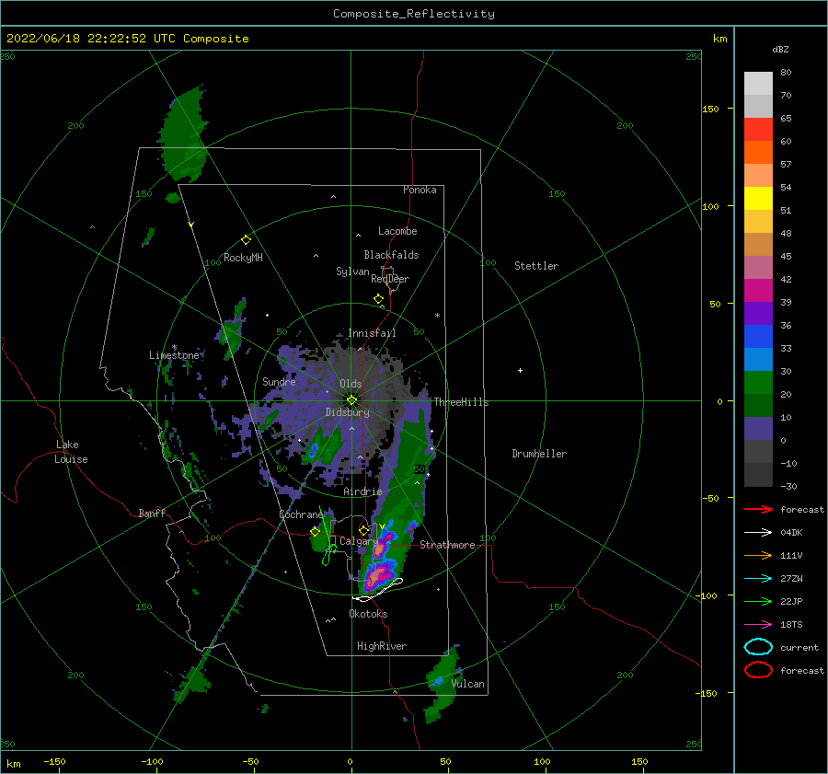The width and height of the screenshot is (828, 774).
Task: Select the Didsbury city label
Action: [x=348, y=412]
